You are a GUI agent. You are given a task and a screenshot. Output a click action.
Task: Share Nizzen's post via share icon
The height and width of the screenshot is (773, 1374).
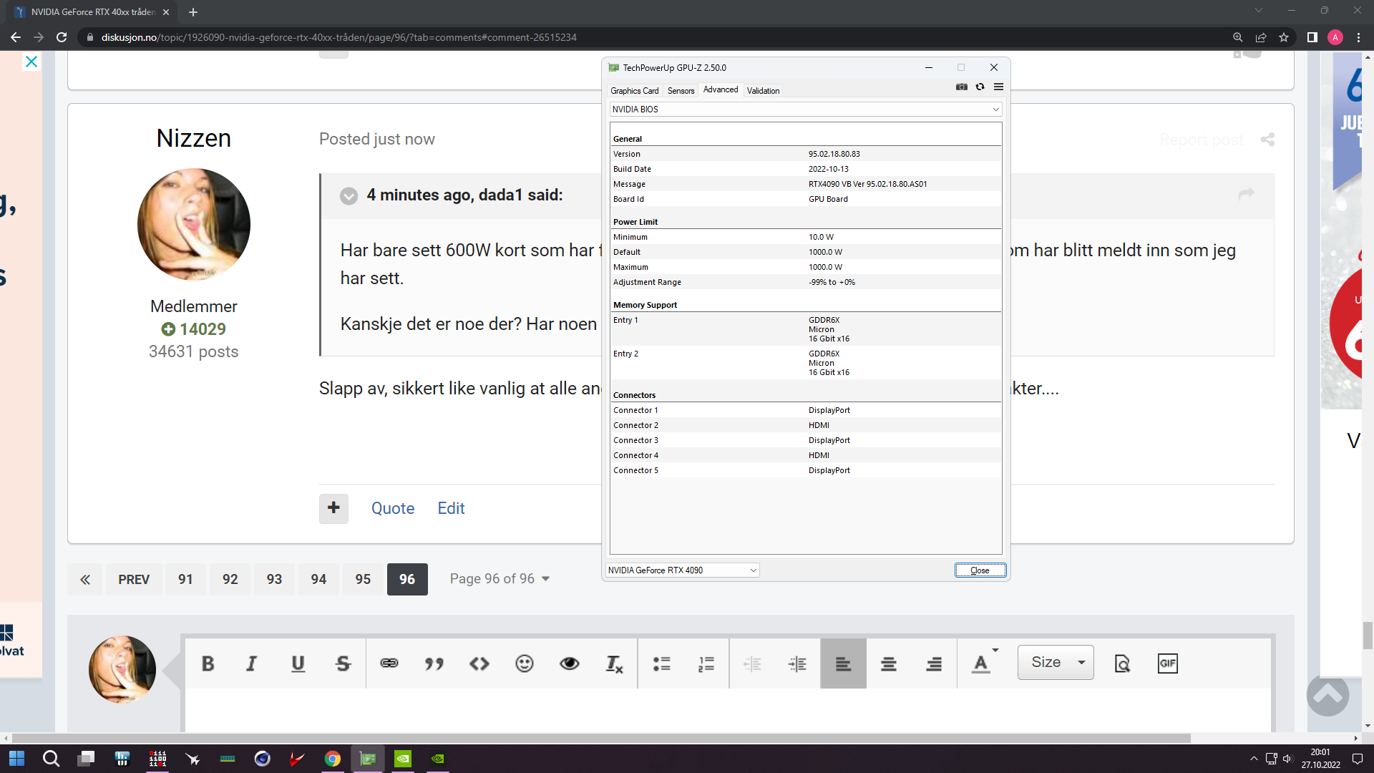(x=1267, y=140)
